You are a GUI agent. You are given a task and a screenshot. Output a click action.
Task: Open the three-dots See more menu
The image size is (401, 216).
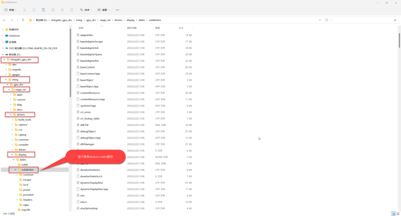pyautogui.click(x=117, y=10)
